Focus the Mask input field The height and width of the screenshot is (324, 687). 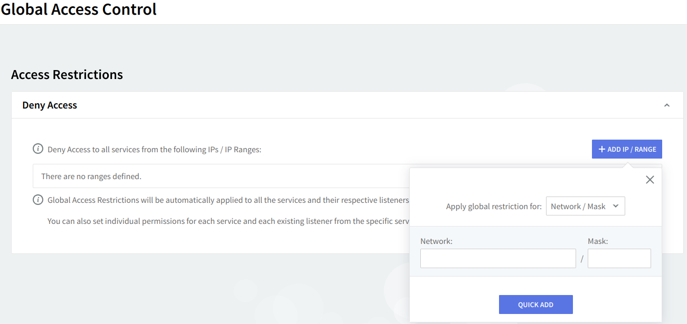coord(619,259)
